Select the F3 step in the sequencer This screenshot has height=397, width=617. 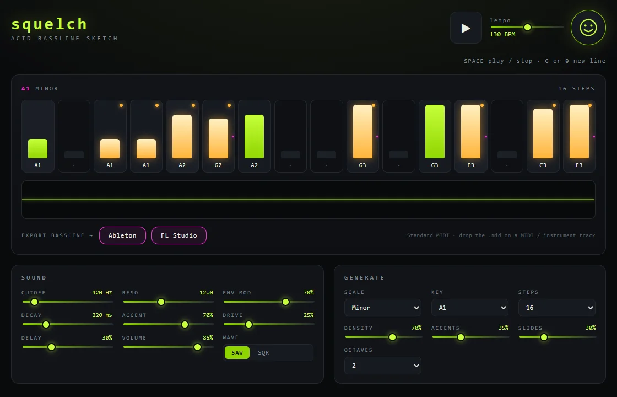579,136
